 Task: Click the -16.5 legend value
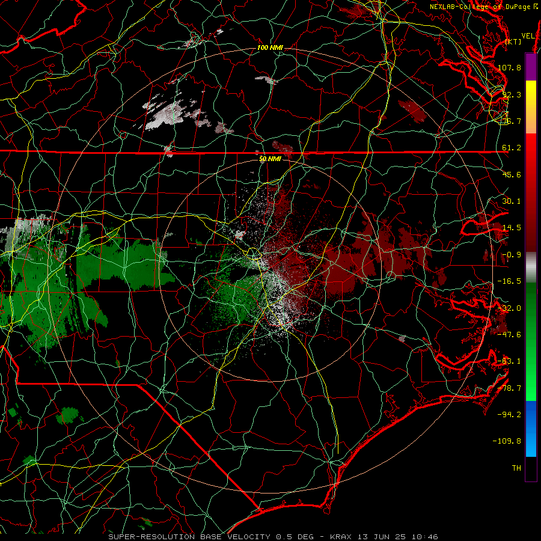point(509,281)
